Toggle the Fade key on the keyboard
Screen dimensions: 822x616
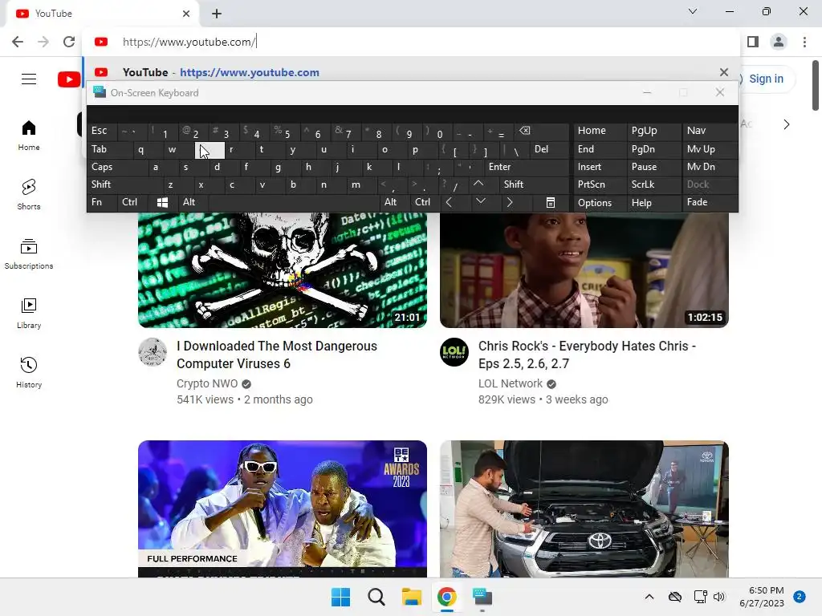click(710, 202)
